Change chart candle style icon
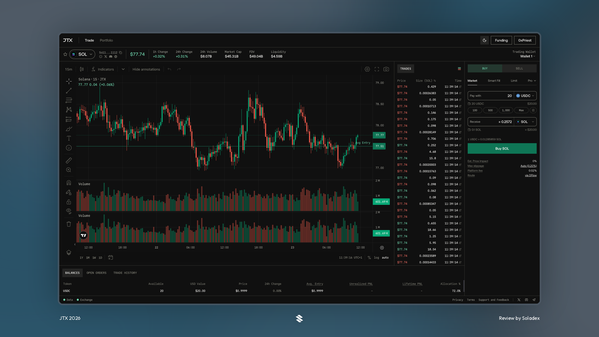The width and height of the screenshot is (599, 337). 82,69
